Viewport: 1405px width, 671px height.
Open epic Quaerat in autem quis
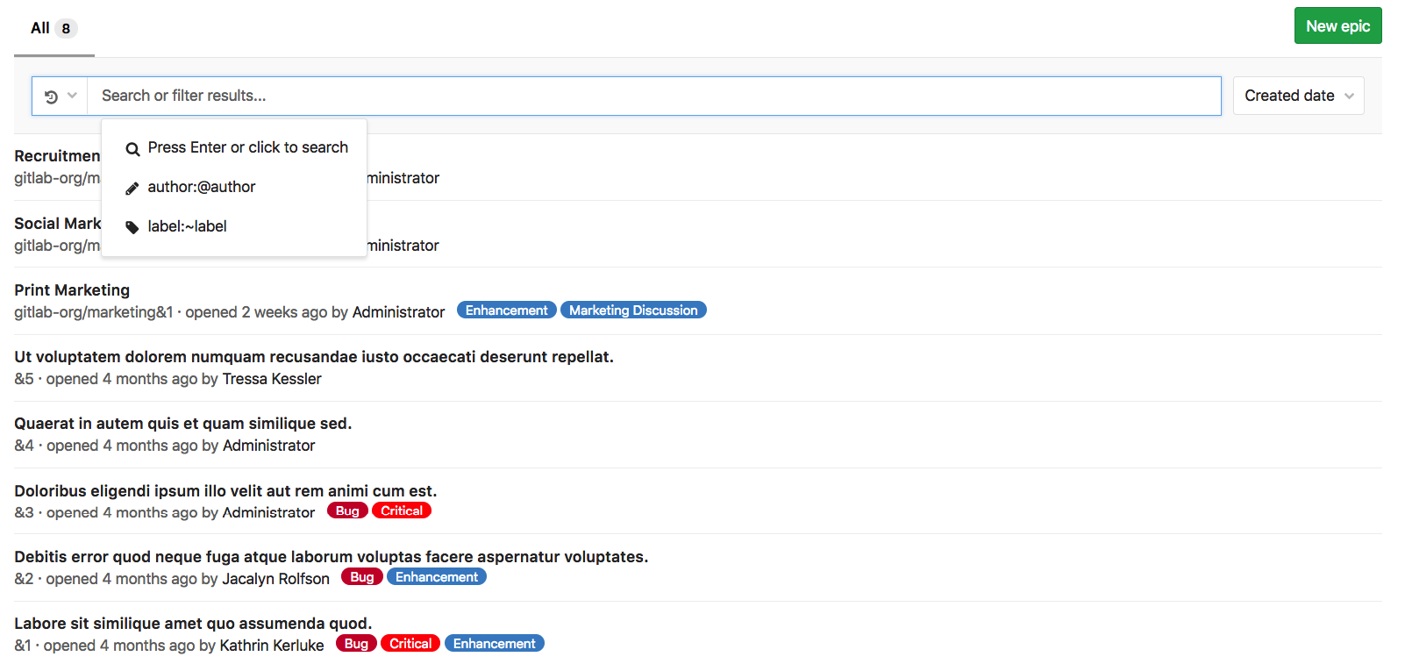pos(182,424)
